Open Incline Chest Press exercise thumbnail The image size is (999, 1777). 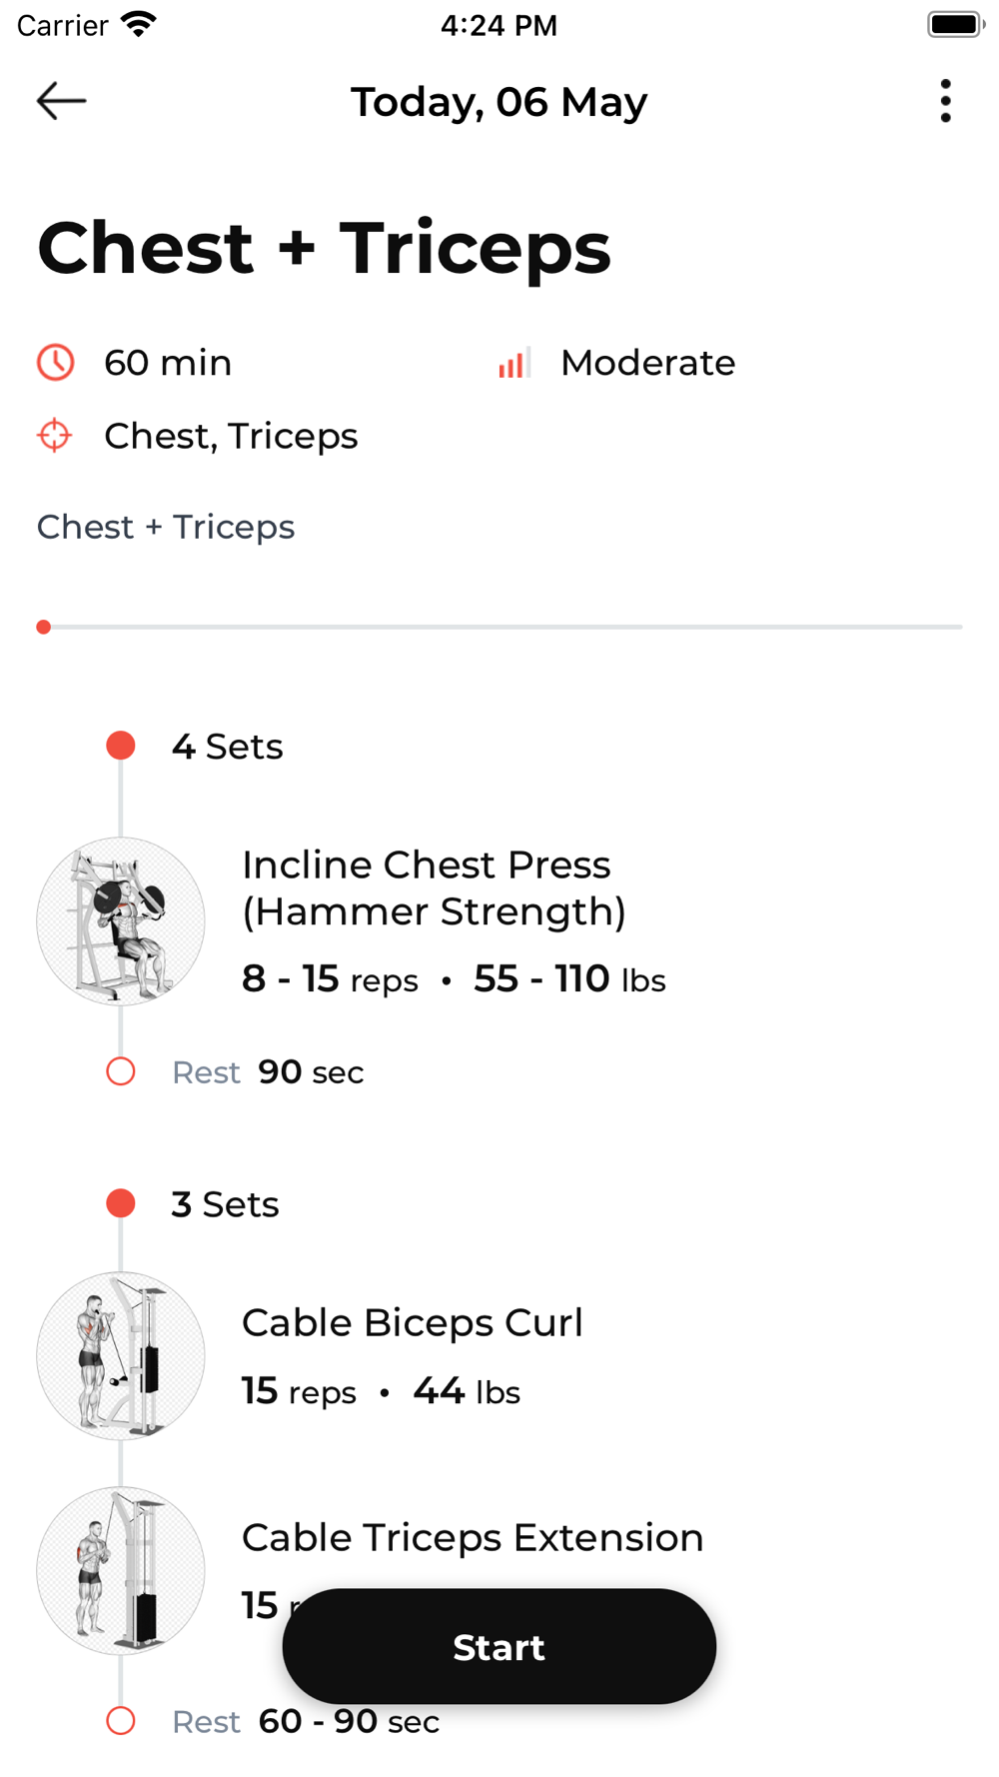(x=121, y=921)
